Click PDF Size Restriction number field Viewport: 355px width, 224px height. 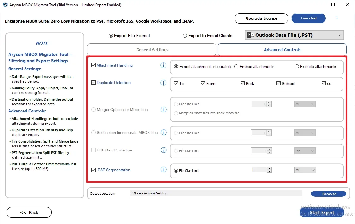tap(259, 151)
